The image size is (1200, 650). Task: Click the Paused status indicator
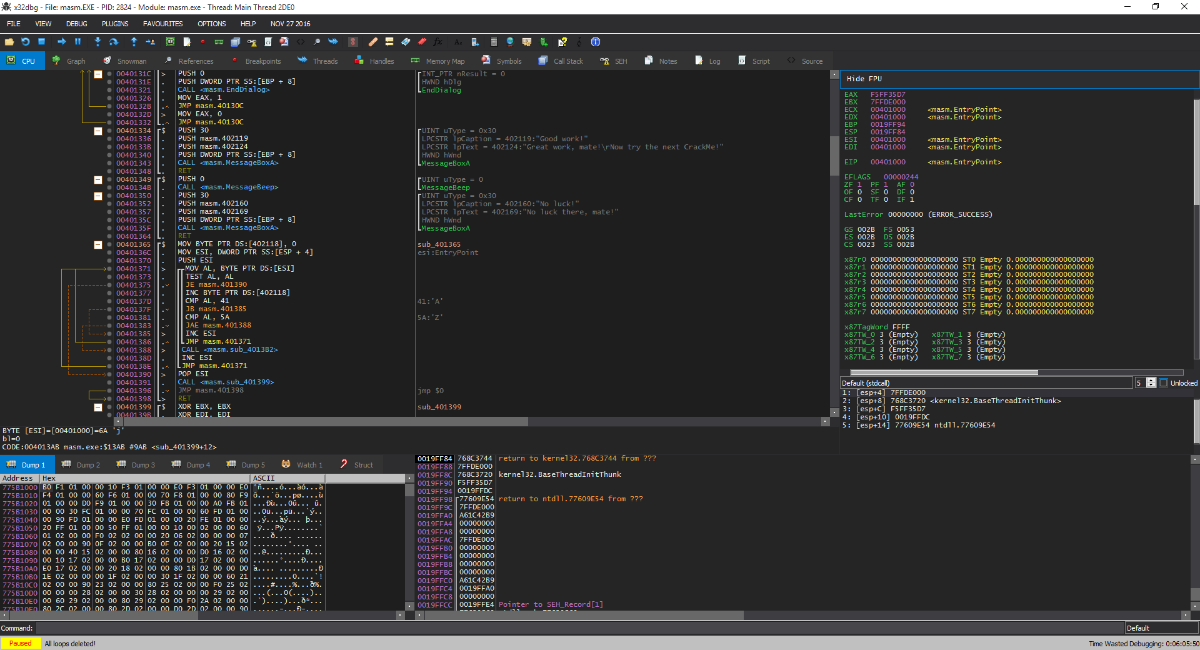(21, 643)
